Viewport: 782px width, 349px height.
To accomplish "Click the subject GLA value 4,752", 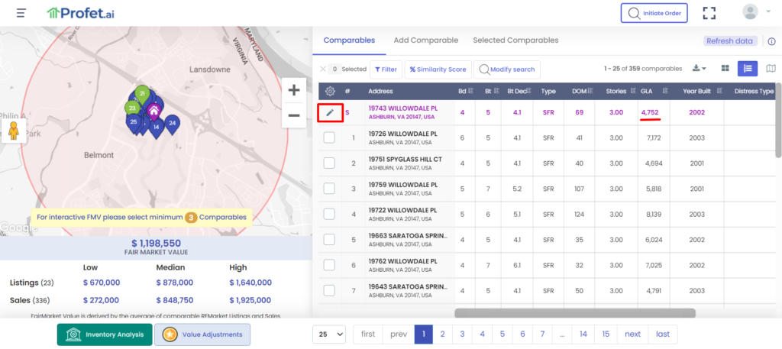I will click(x=651, y=113).
